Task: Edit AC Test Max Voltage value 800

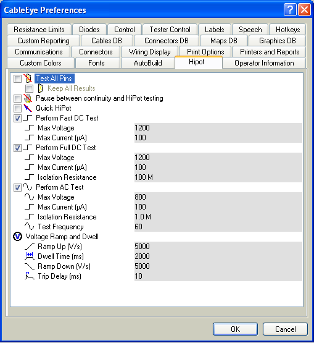Action: [x=218, y=197]
